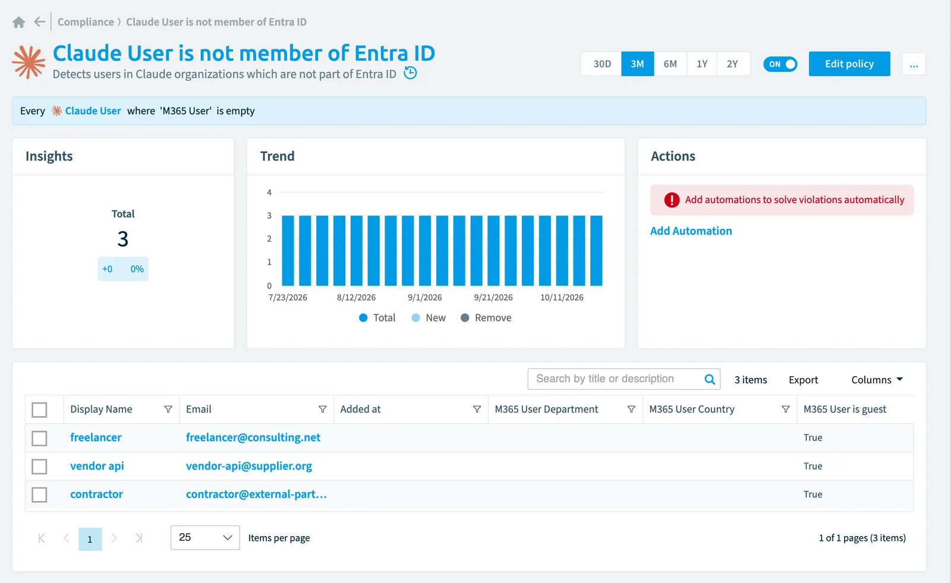Click the red violation alert icon

(x=672, y=200)
